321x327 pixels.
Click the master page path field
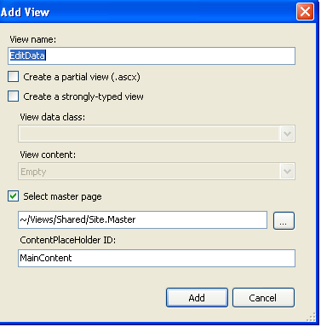[x=142, y=219]
